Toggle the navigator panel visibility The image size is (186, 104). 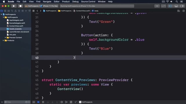(x=171, y=6)
